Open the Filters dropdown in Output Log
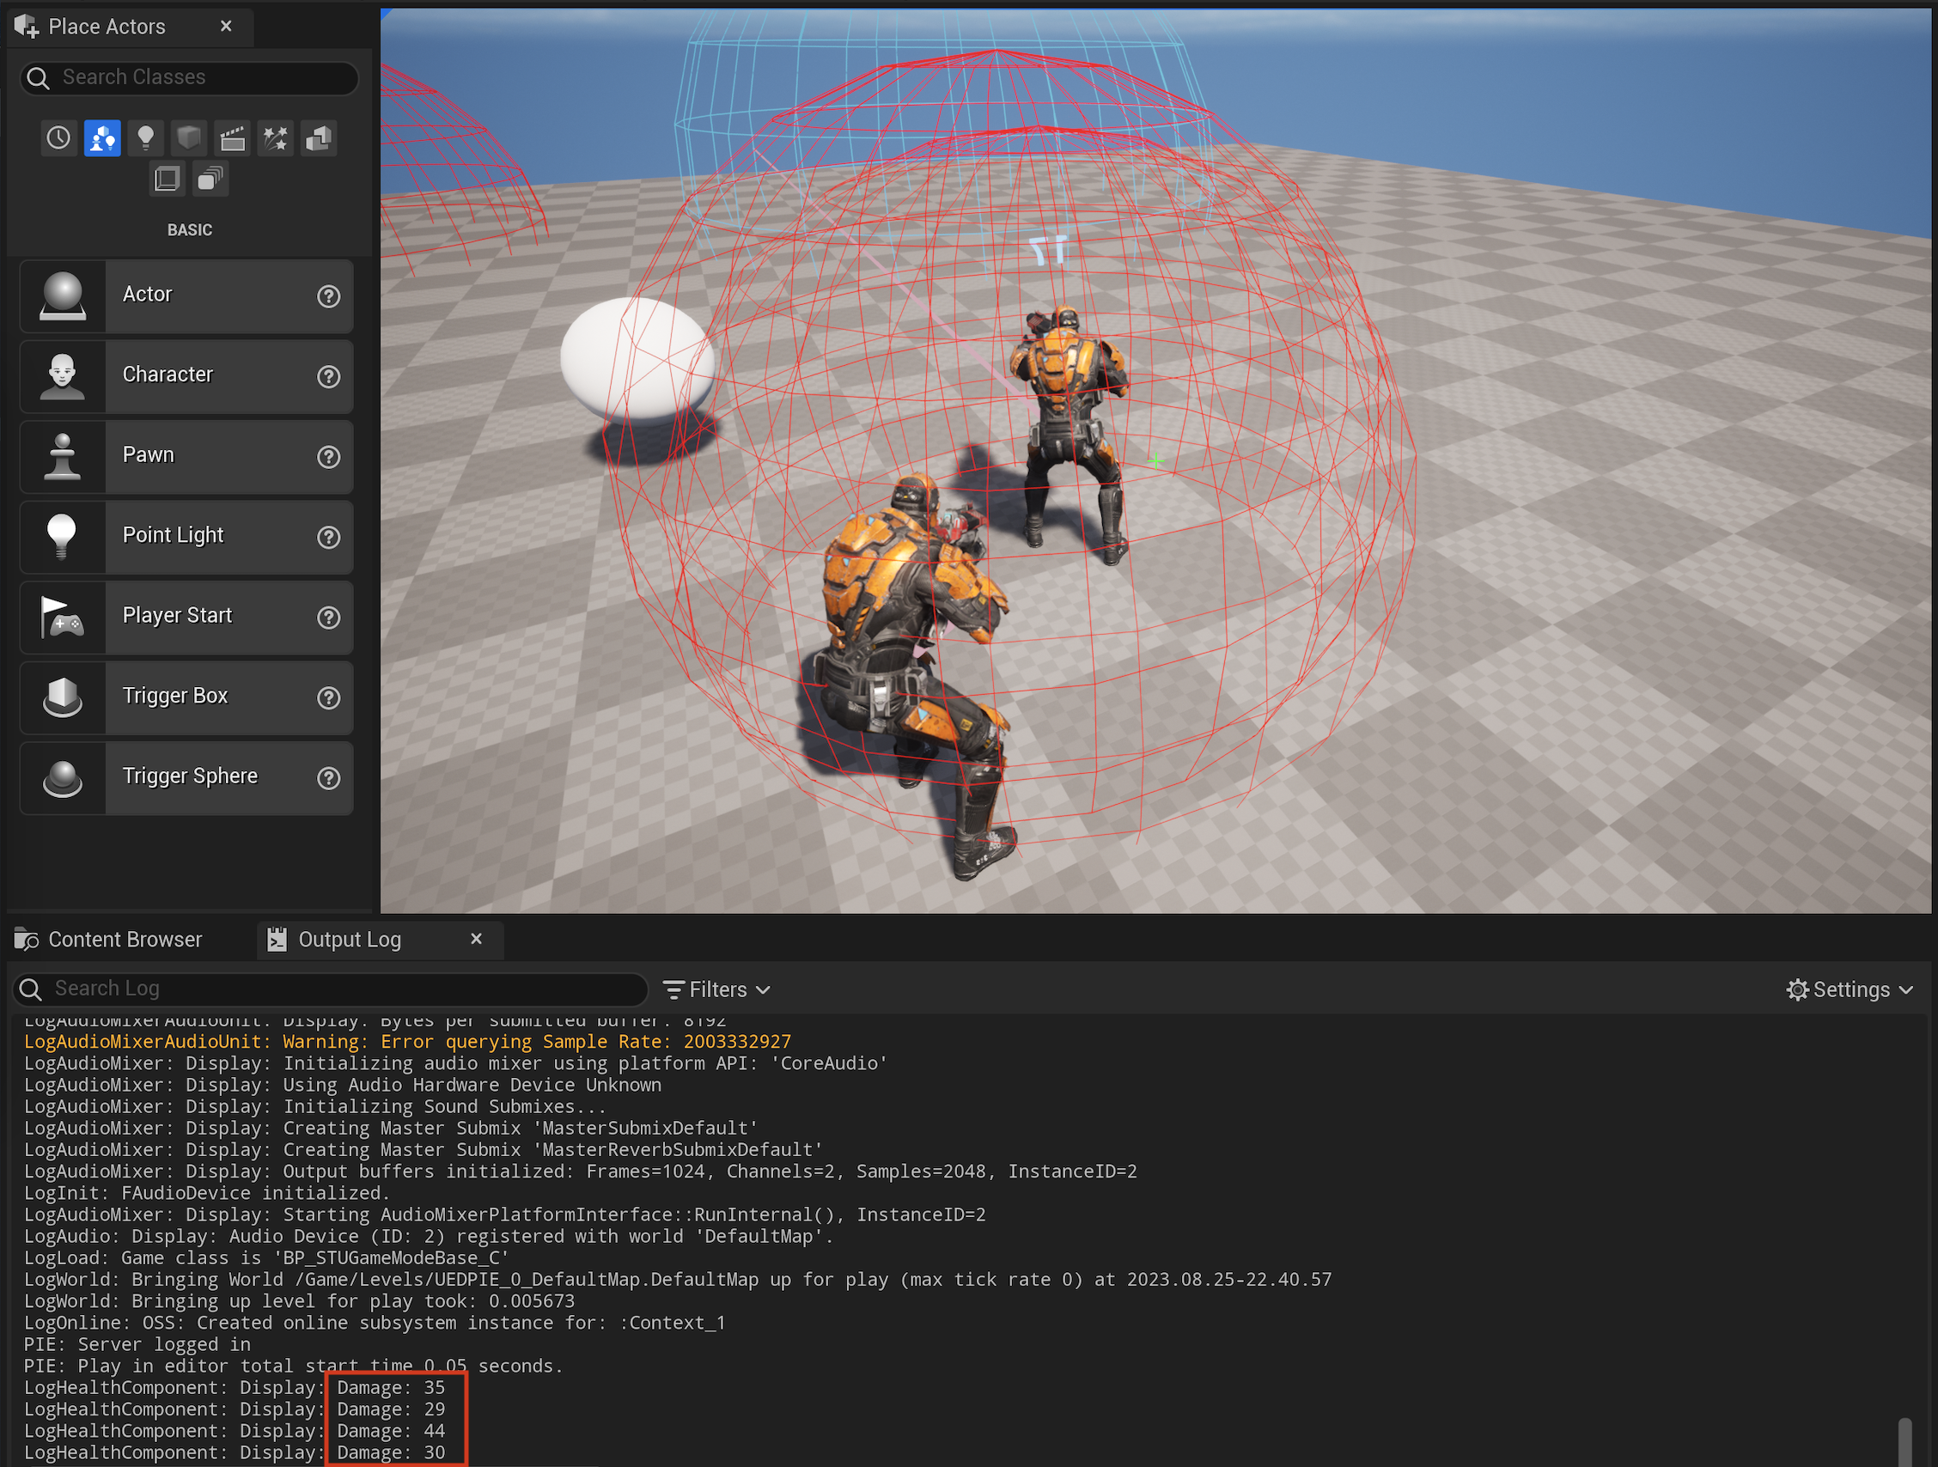Screen dimensions: 1938x1467 pos(716,989)
